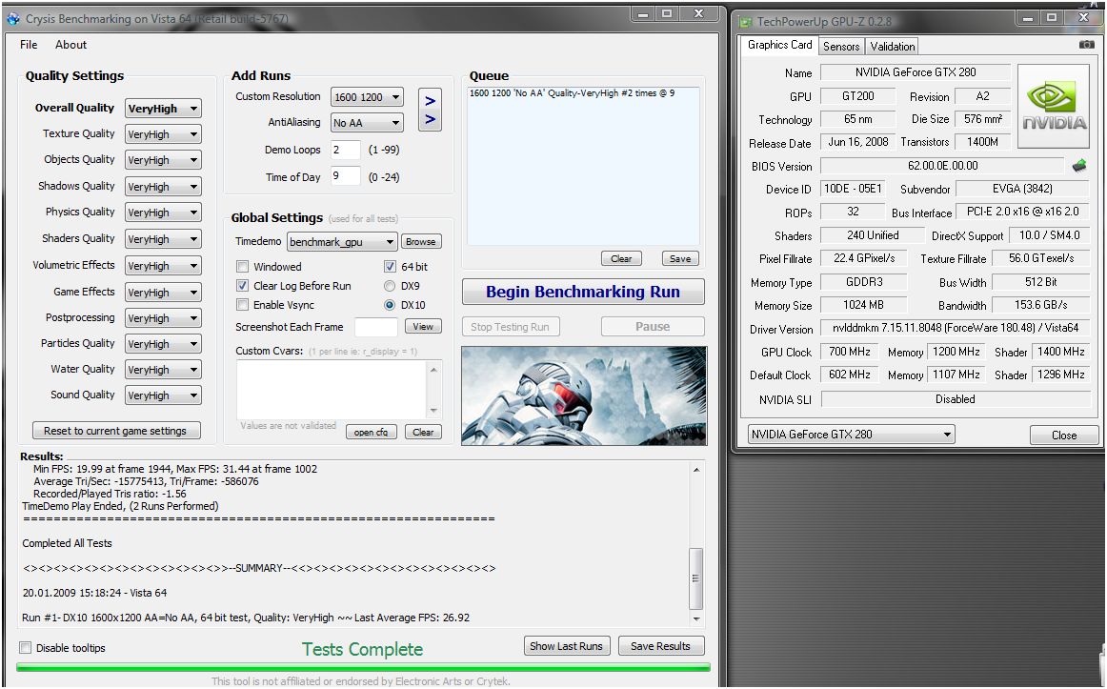Save the Queue list
The image size is (1107, 689).
pos(680,258)
